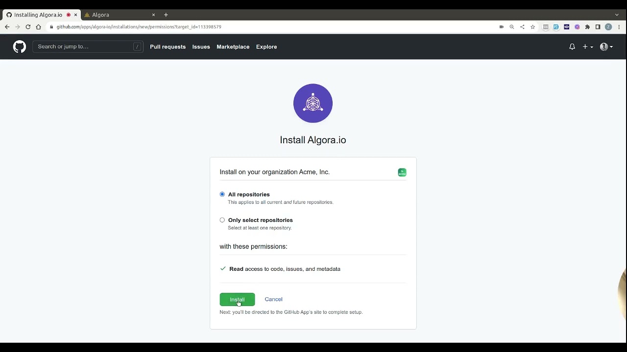Click the Cancel link
Screen dimensions: 627x352
click(x=273, y=299)
